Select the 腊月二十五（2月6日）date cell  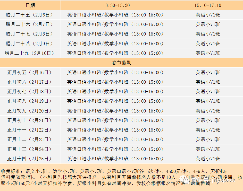[x=30, y=15]
